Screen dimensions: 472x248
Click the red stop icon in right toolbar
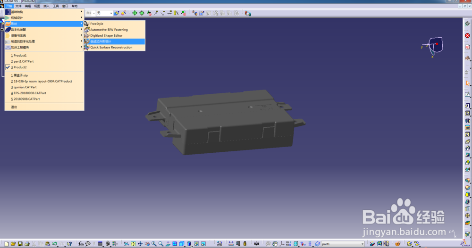tap(467, 35)
